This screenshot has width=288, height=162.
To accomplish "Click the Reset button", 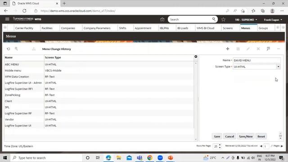I will pyautogui.click(x=261, y=136).
